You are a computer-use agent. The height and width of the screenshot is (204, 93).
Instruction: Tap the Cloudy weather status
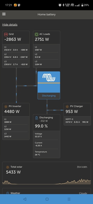point(83,193)
